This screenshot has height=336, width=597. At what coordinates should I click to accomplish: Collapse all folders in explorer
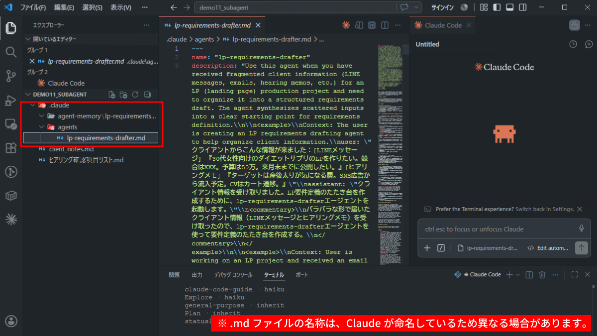point(147,95)
